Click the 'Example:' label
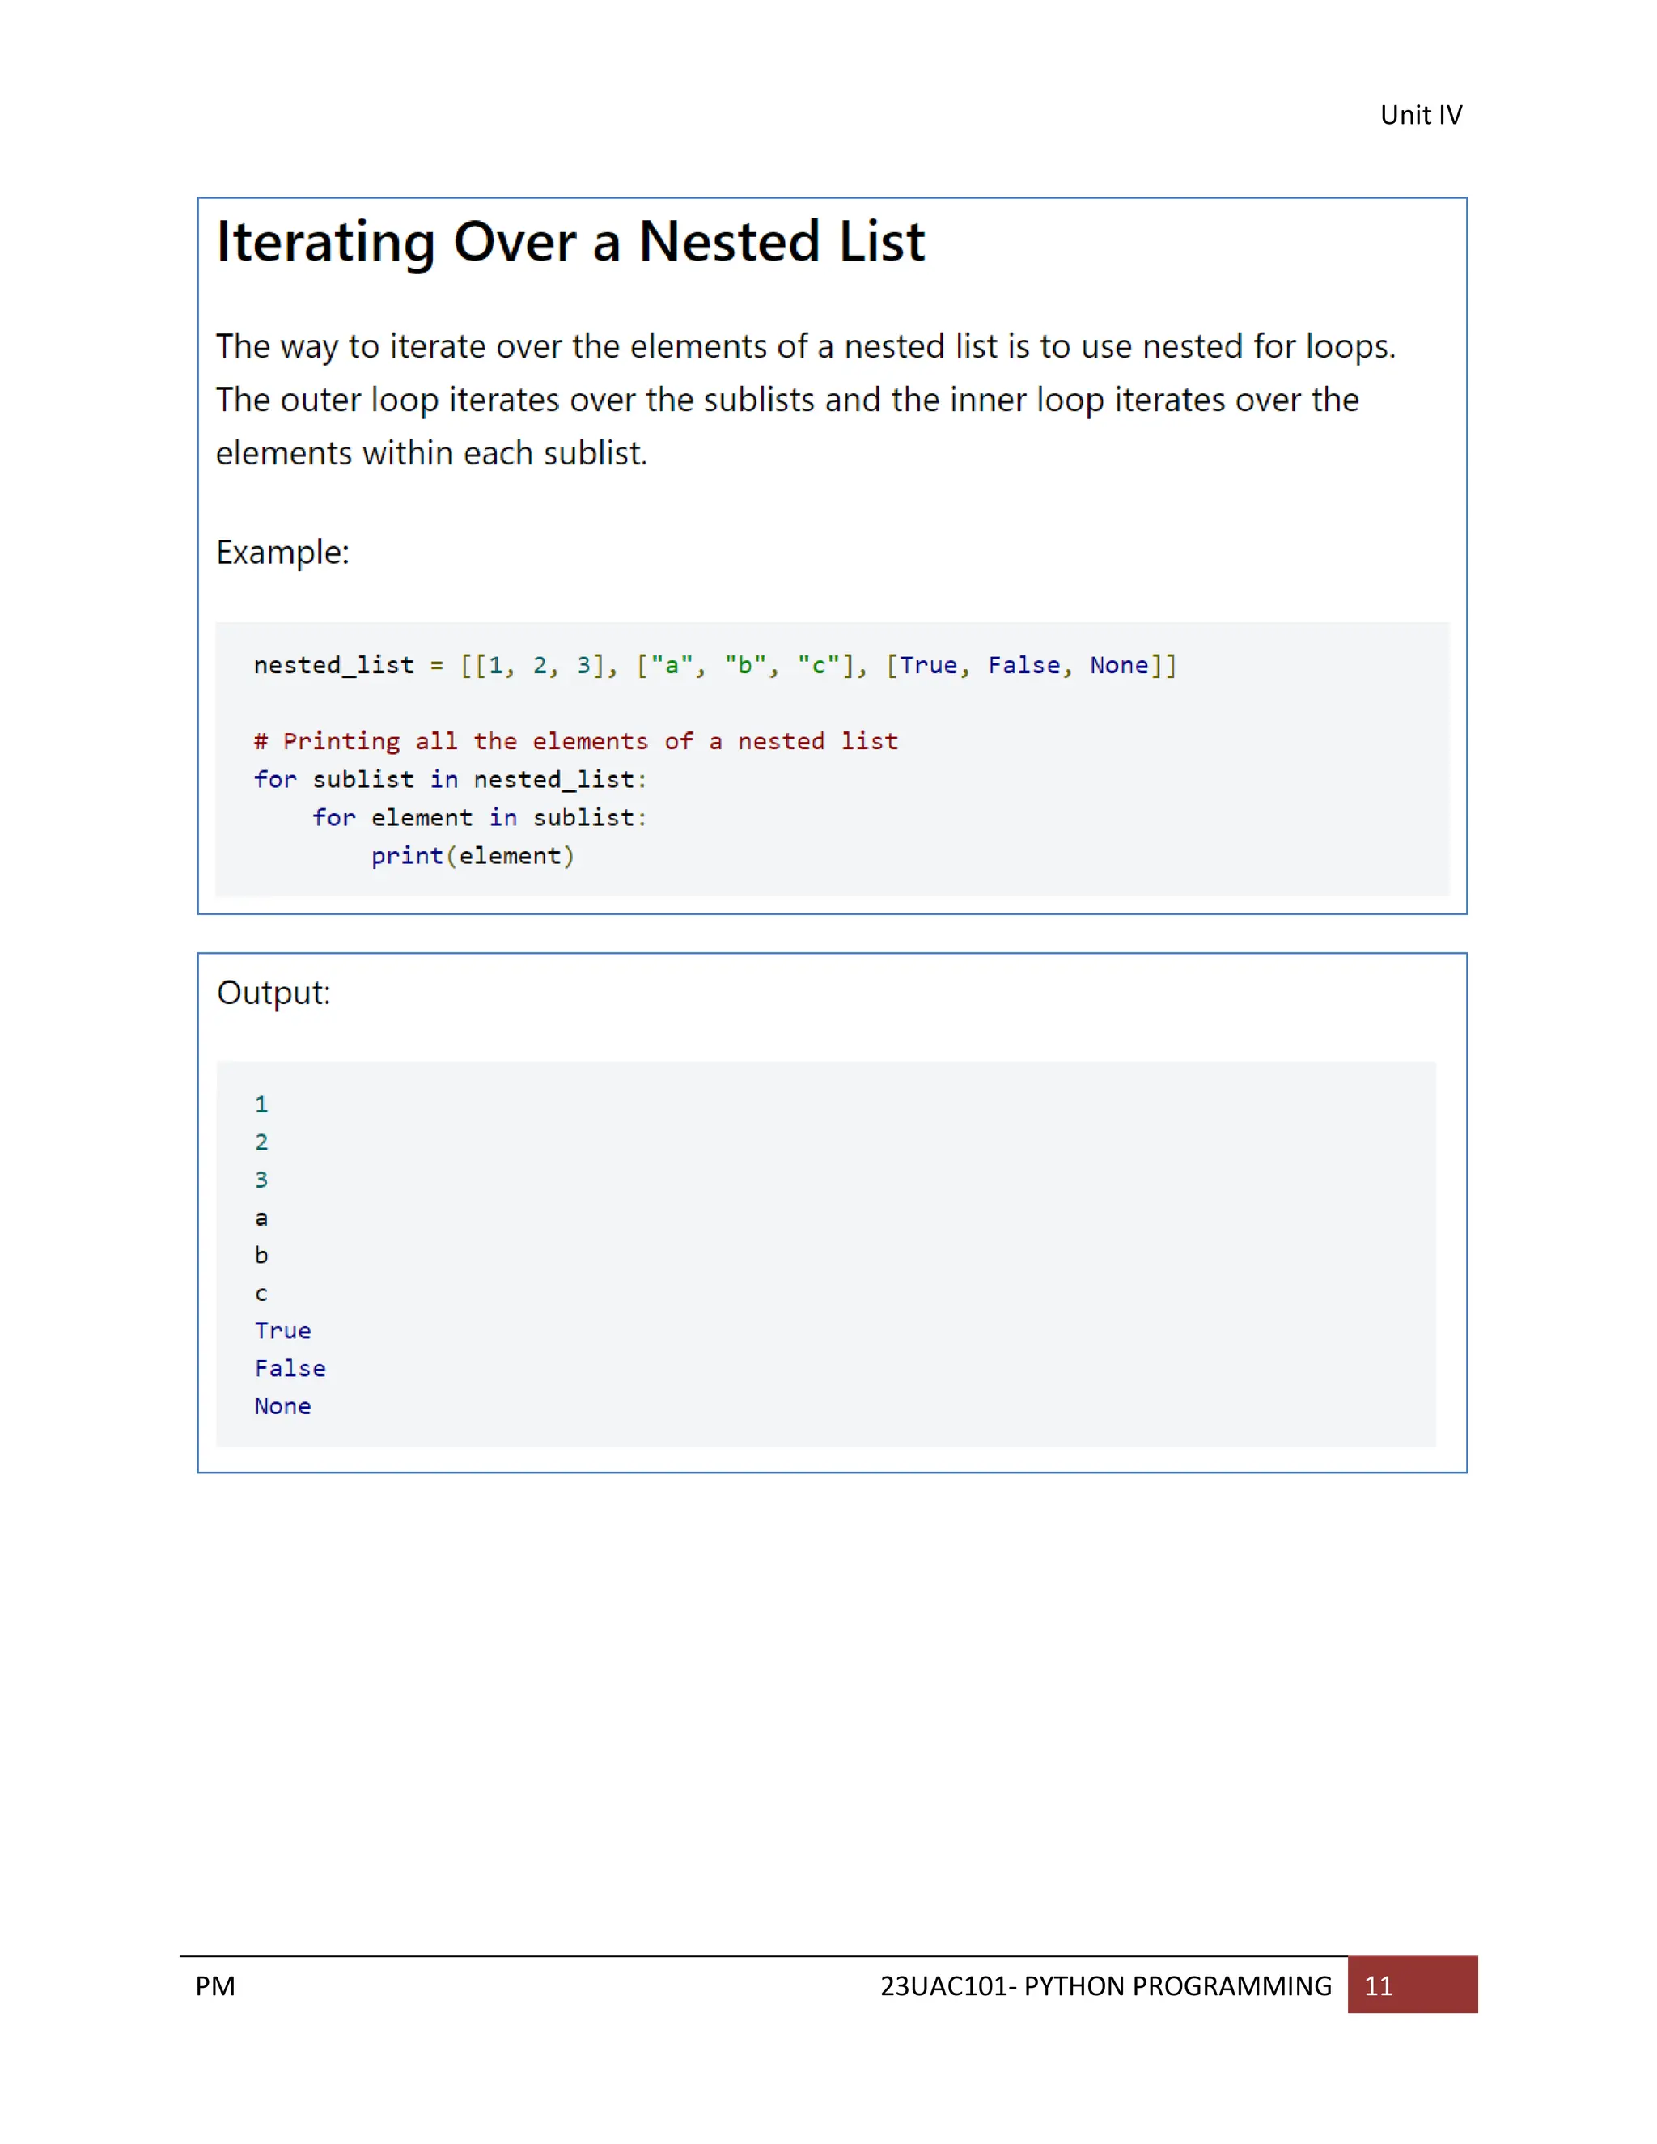Image resolution: width=1657 pixels, height=2144 pixels. click(x=282, y=552)
